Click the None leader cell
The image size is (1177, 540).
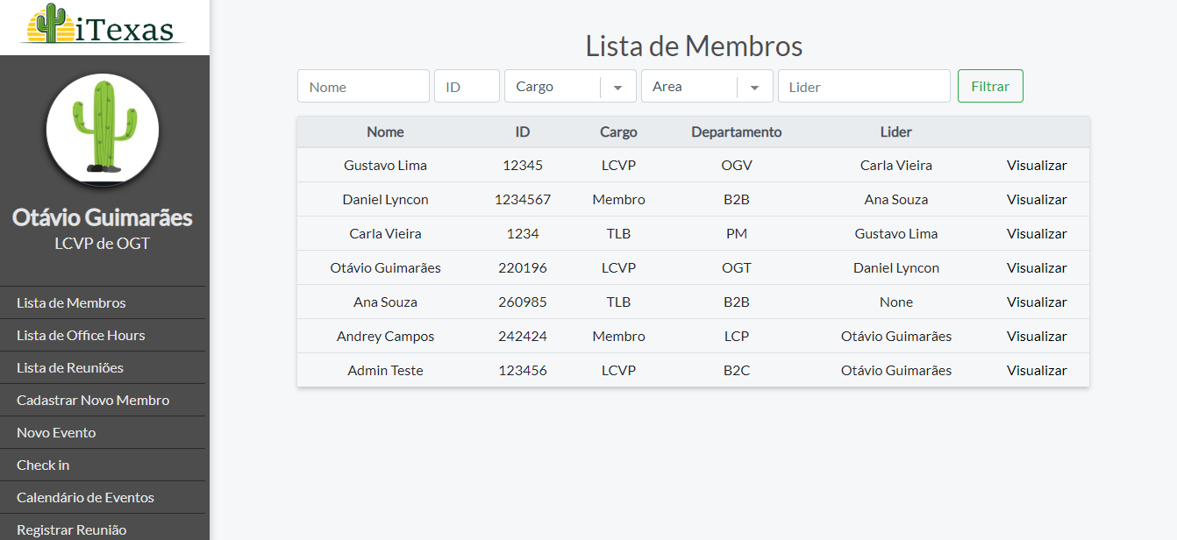[896, 302]
